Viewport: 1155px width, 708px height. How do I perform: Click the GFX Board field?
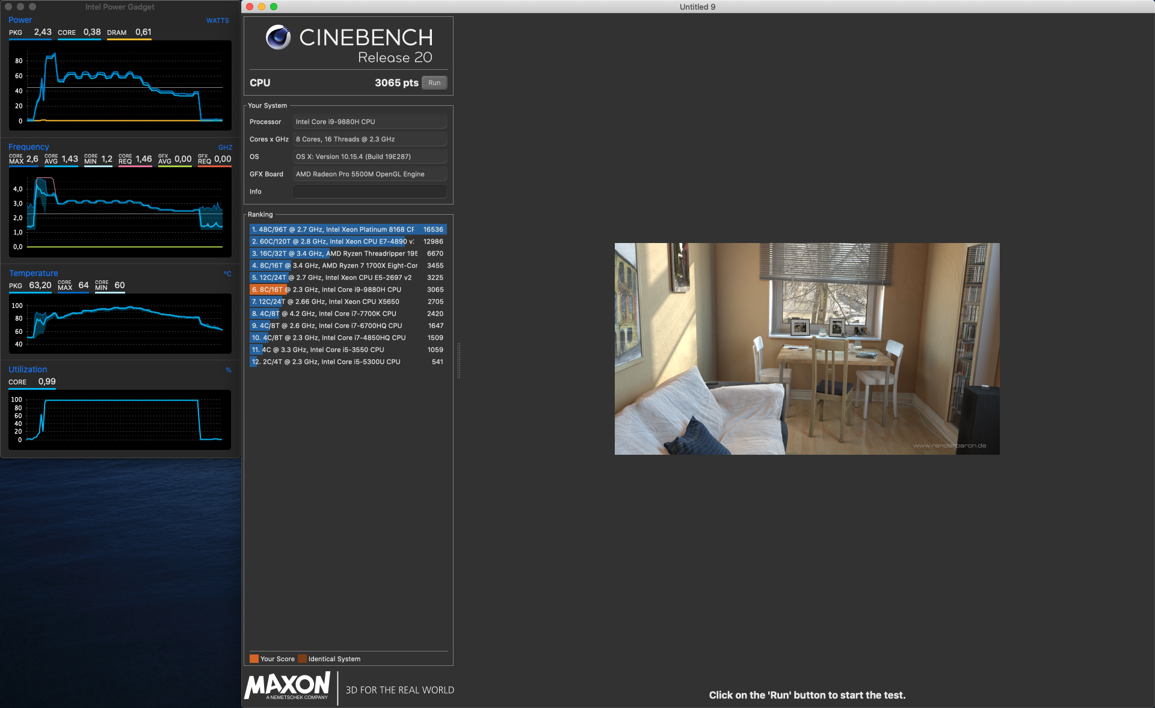pos(369,174)
